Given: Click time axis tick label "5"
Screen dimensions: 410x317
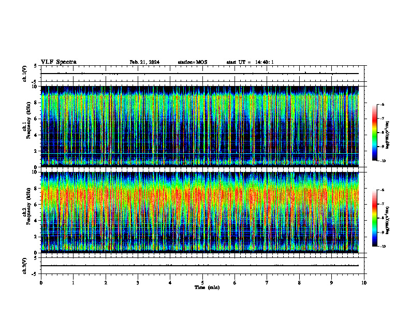Looking at the screenshot, I should click(202, 283).
